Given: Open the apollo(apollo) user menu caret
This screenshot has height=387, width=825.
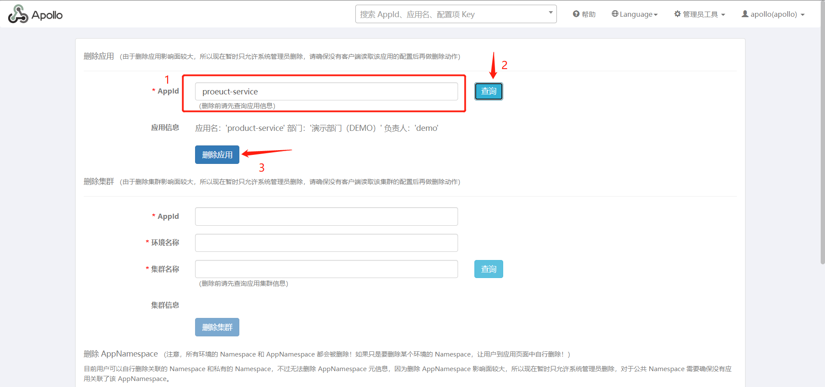Looking at the screenshot, I should tap(803, 15).
